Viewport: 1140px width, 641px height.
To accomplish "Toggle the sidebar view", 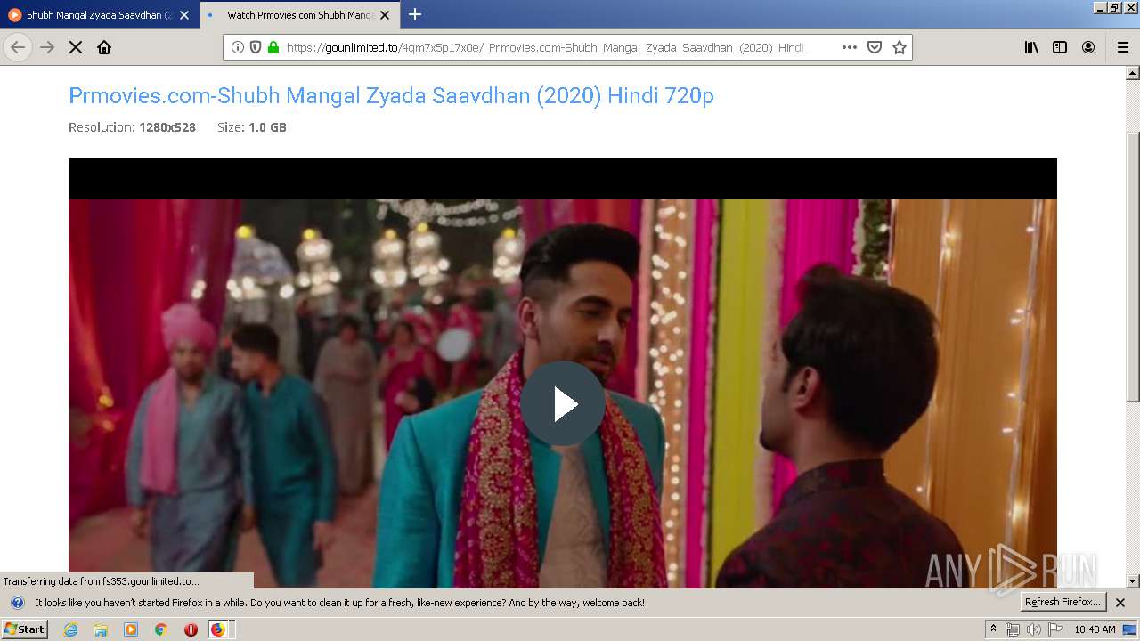I will click(1060, 47).
